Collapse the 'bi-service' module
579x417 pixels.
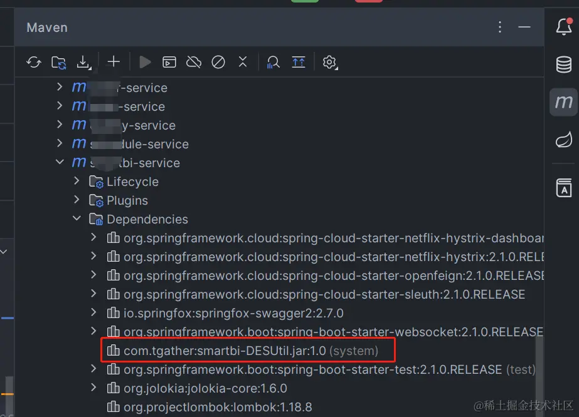click(60, 162)
